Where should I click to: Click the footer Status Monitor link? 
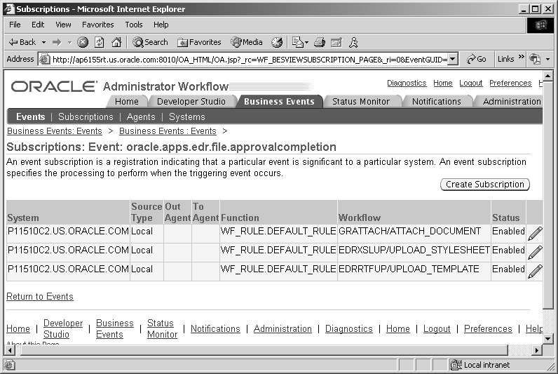pos(162,329)
